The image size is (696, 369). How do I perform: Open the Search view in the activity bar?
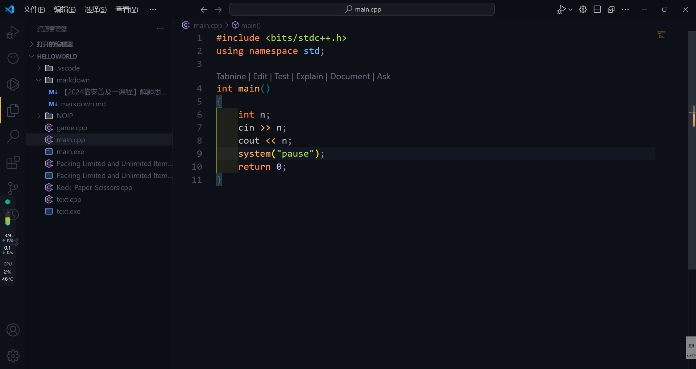coord(13,136)
